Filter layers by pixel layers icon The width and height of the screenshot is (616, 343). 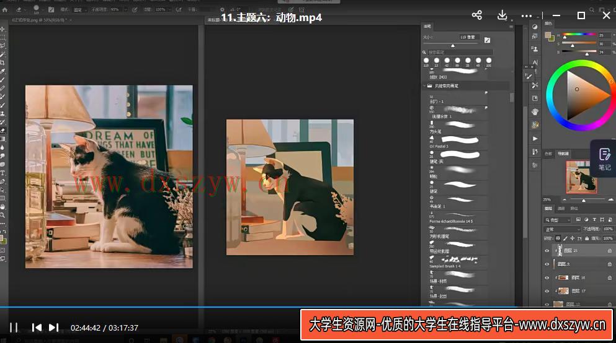point(578,220)
